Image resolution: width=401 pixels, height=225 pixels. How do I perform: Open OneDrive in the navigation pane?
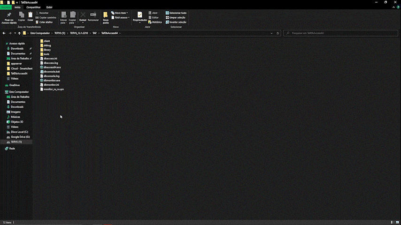point(12,85)
